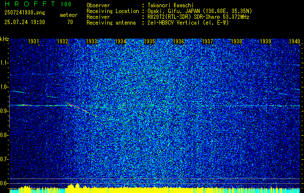Click the 0.7 frequency axis label
The width and height of the screenshot is (304, 193).
pos(4,159)
